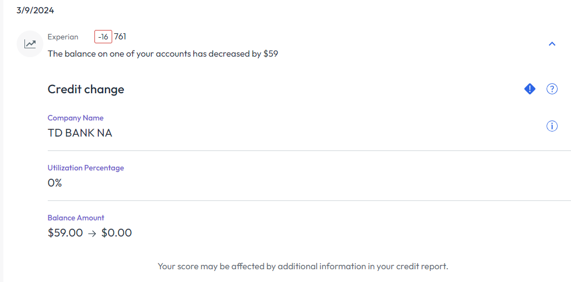This screenshot has width=571, height=282.
Task: Click the Utilization Percentage label
Action: pos(86,168)
